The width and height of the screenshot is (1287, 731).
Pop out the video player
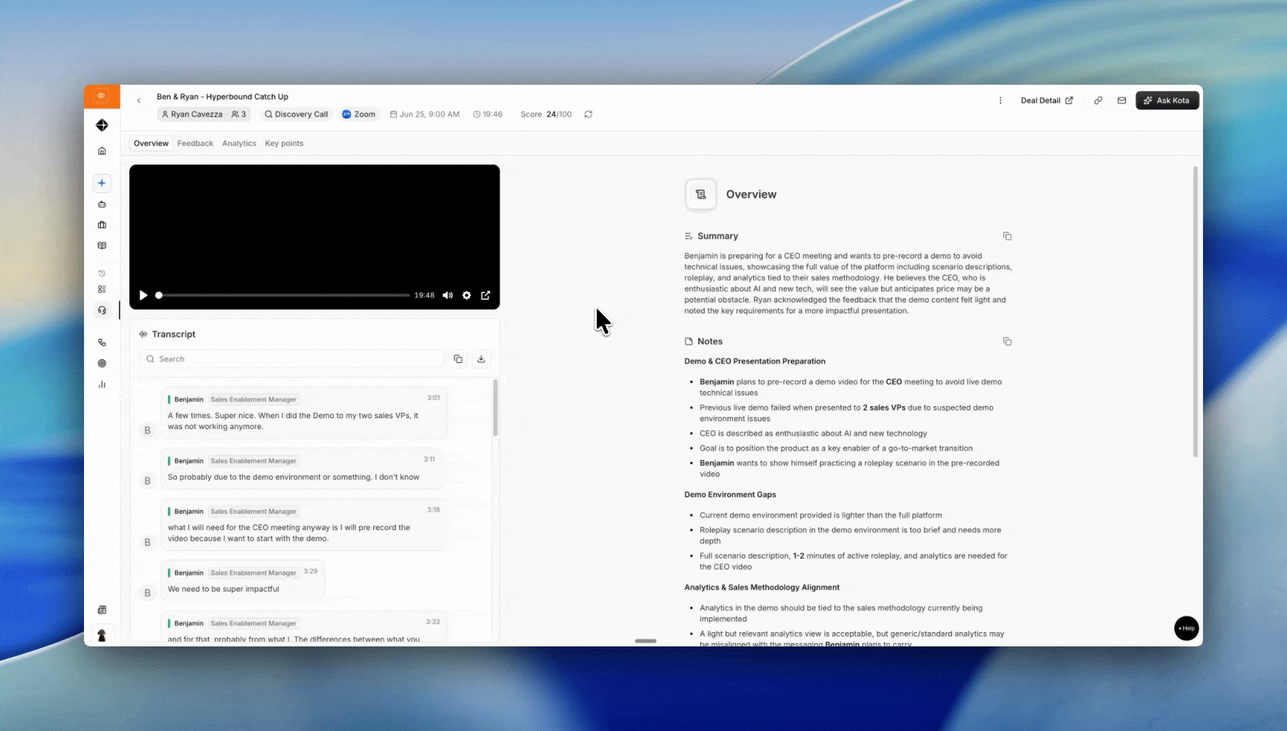tap(486, 295)
